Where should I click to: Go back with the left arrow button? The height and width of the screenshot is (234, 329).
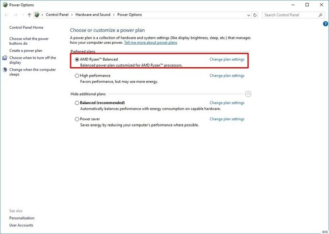point(6,15)
